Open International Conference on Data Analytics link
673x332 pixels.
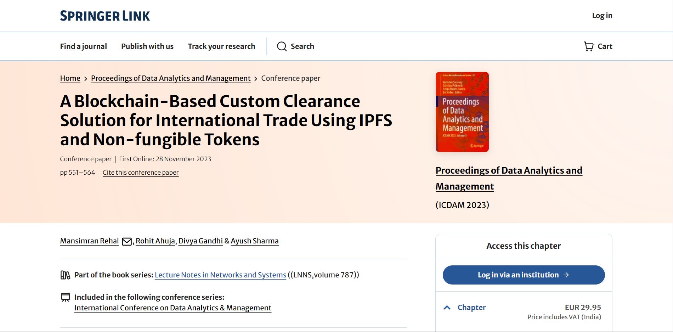pyautogui.click(x=173, y=308)
